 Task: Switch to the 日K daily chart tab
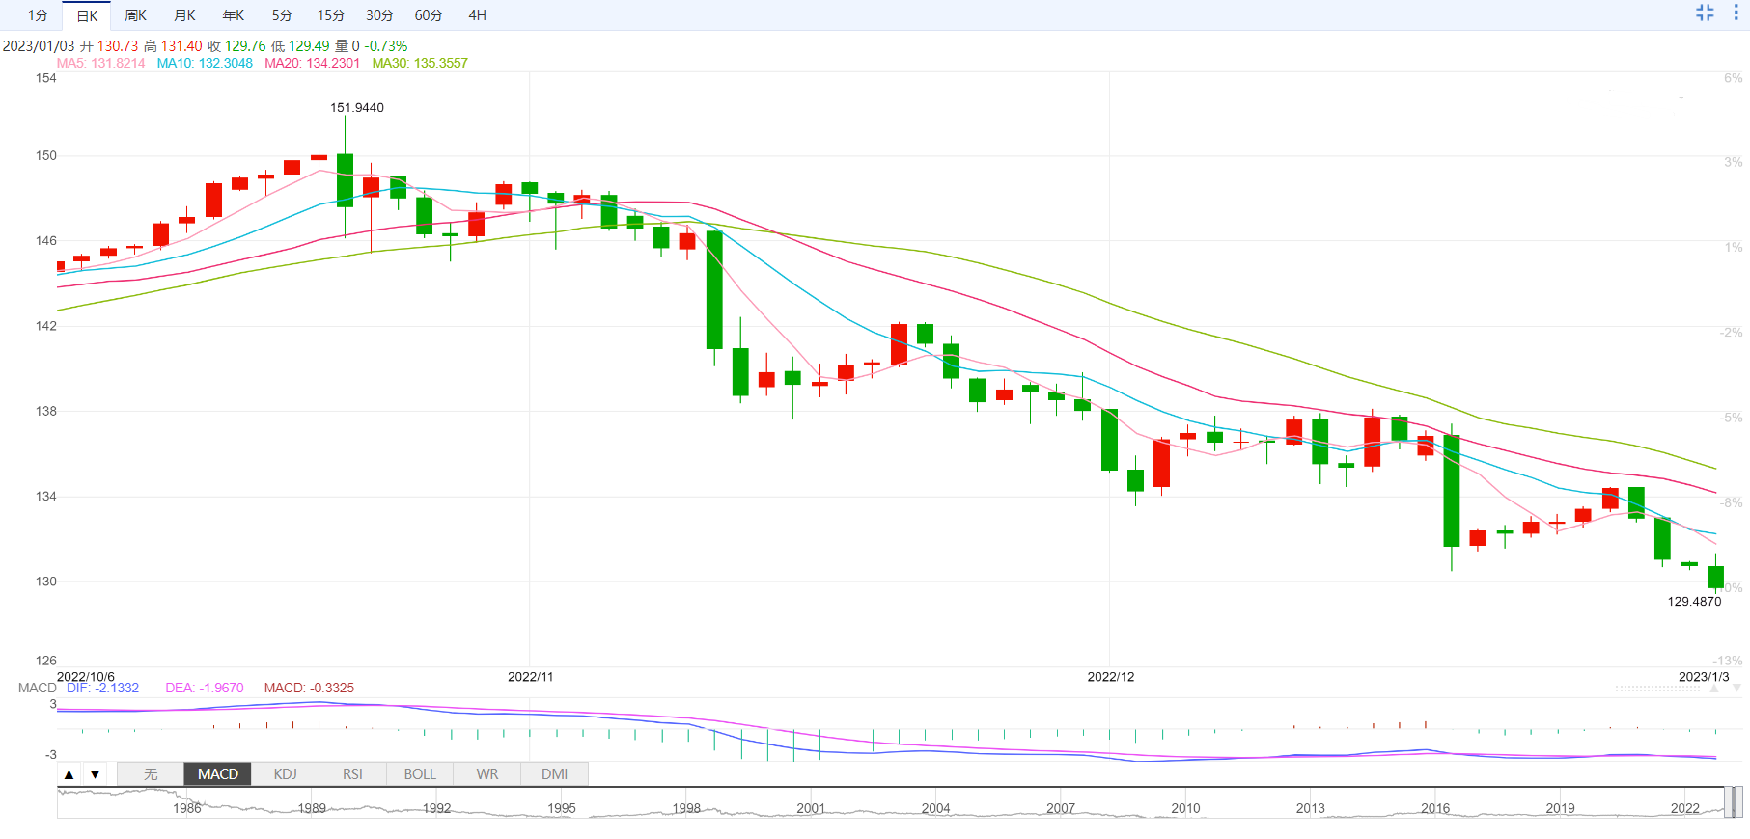click(x=87, y=15)
